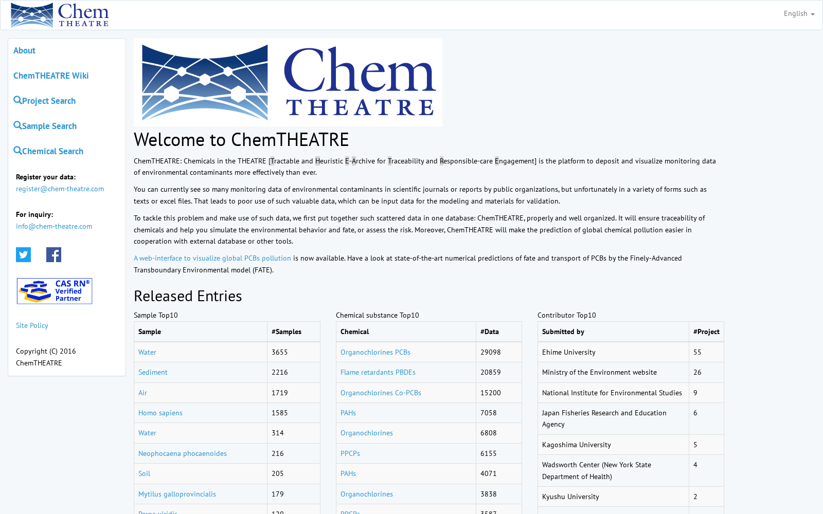The width and height of the screenshot is (823, 514).
Task: Open Neophocaena phocaenoides sample link
Action: point(183,453)
